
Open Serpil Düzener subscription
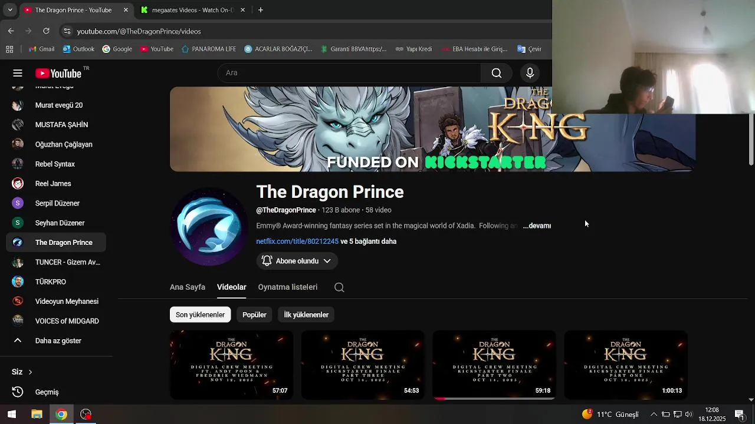point(56,203)
